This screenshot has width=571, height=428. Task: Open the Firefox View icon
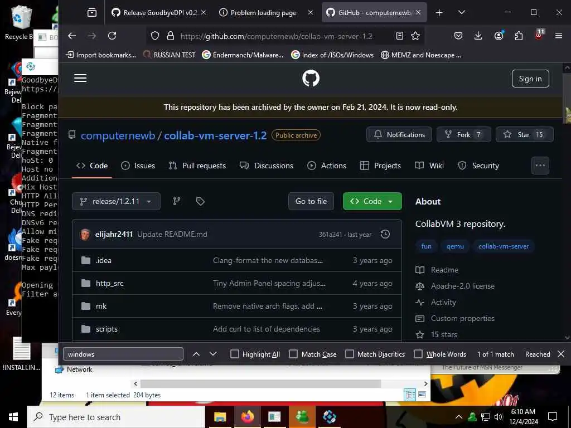(92, 12)
